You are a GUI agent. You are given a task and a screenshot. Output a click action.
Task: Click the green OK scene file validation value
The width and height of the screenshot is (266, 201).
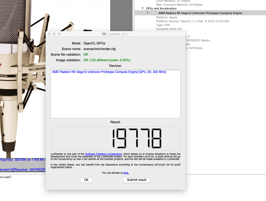[86, 55]
